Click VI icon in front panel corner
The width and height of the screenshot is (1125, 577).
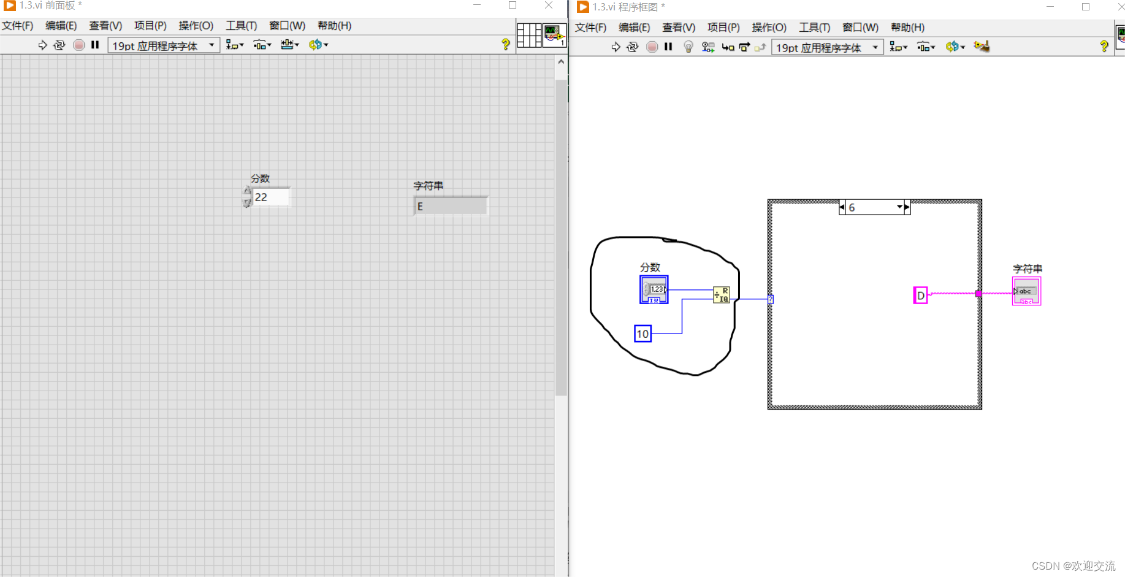coord(554,36)
